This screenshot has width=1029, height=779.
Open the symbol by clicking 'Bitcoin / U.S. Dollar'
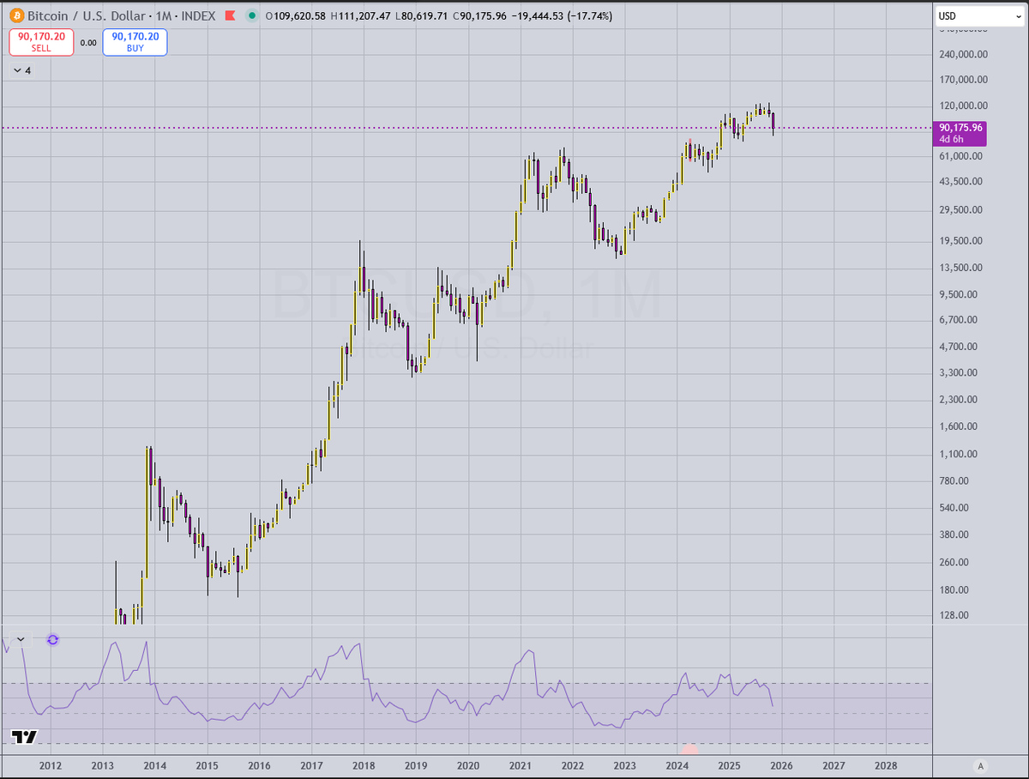tap(86, 15)
